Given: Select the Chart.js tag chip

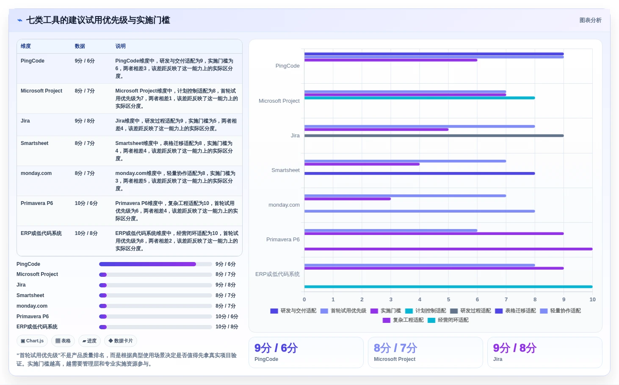Looking at the screenshot, I should [x=32, y=341].
